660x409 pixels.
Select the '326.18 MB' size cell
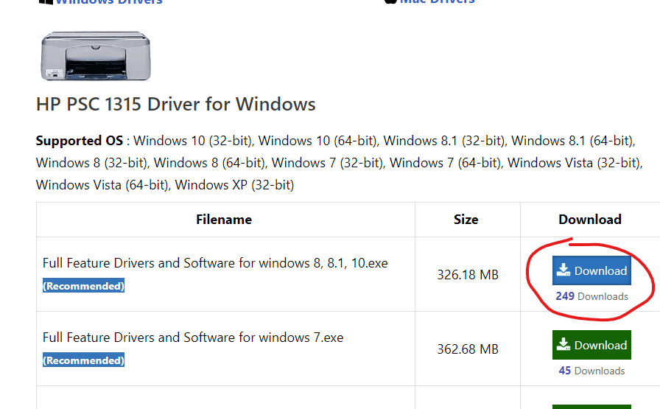[x=468, y=275]
